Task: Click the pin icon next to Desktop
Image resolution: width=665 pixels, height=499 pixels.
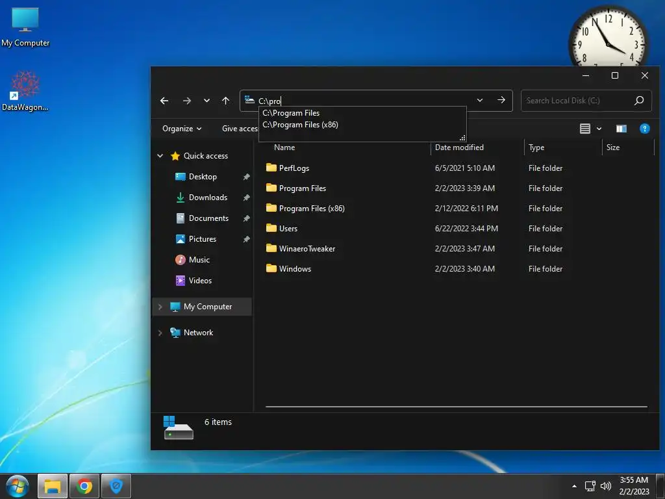Action: tap(246, 177)
